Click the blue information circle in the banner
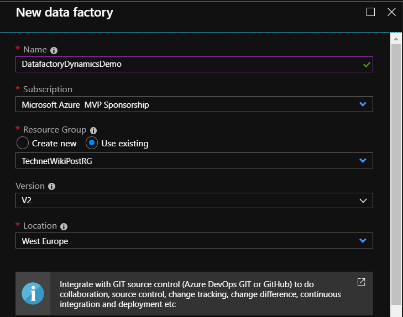403x317 pixels. [x=33, y=293]
